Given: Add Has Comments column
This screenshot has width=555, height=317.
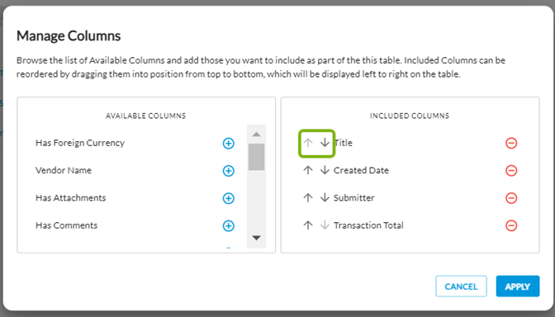Looking at the screenshot, I should 228,225.
